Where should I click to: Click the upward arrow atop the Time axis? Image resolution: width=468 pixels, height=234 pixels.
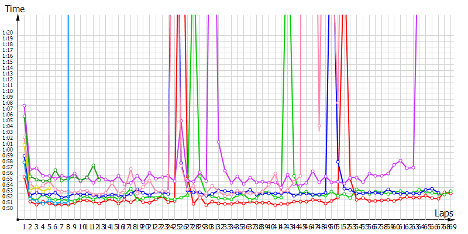(20, 18)
